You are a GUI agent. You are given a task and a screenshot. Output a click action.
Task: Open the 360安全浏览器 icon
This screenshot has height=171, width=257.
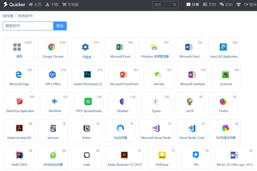tap(53, 155)
